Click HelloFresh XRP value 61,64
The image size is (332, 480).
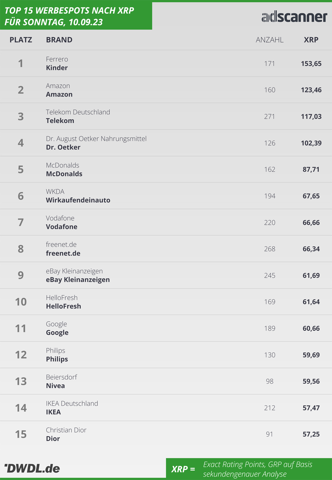(311, 302)
